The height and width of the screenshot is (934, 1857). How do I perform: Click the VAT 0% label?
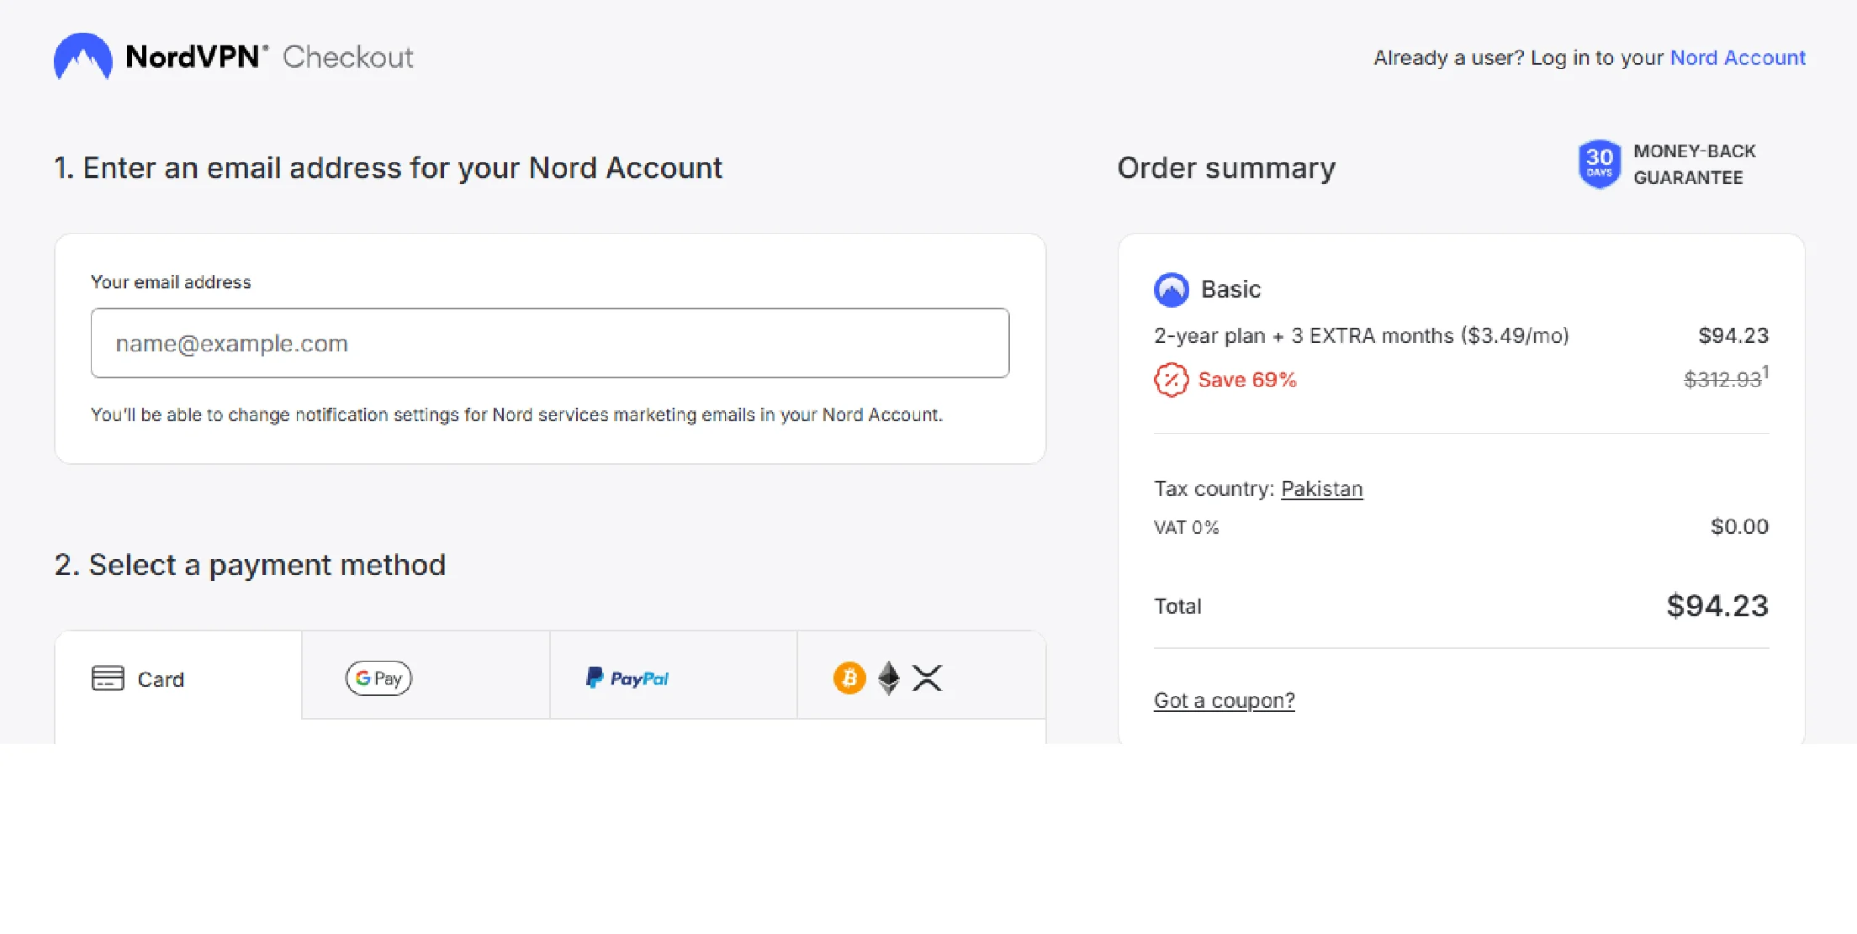(1186, 527)
